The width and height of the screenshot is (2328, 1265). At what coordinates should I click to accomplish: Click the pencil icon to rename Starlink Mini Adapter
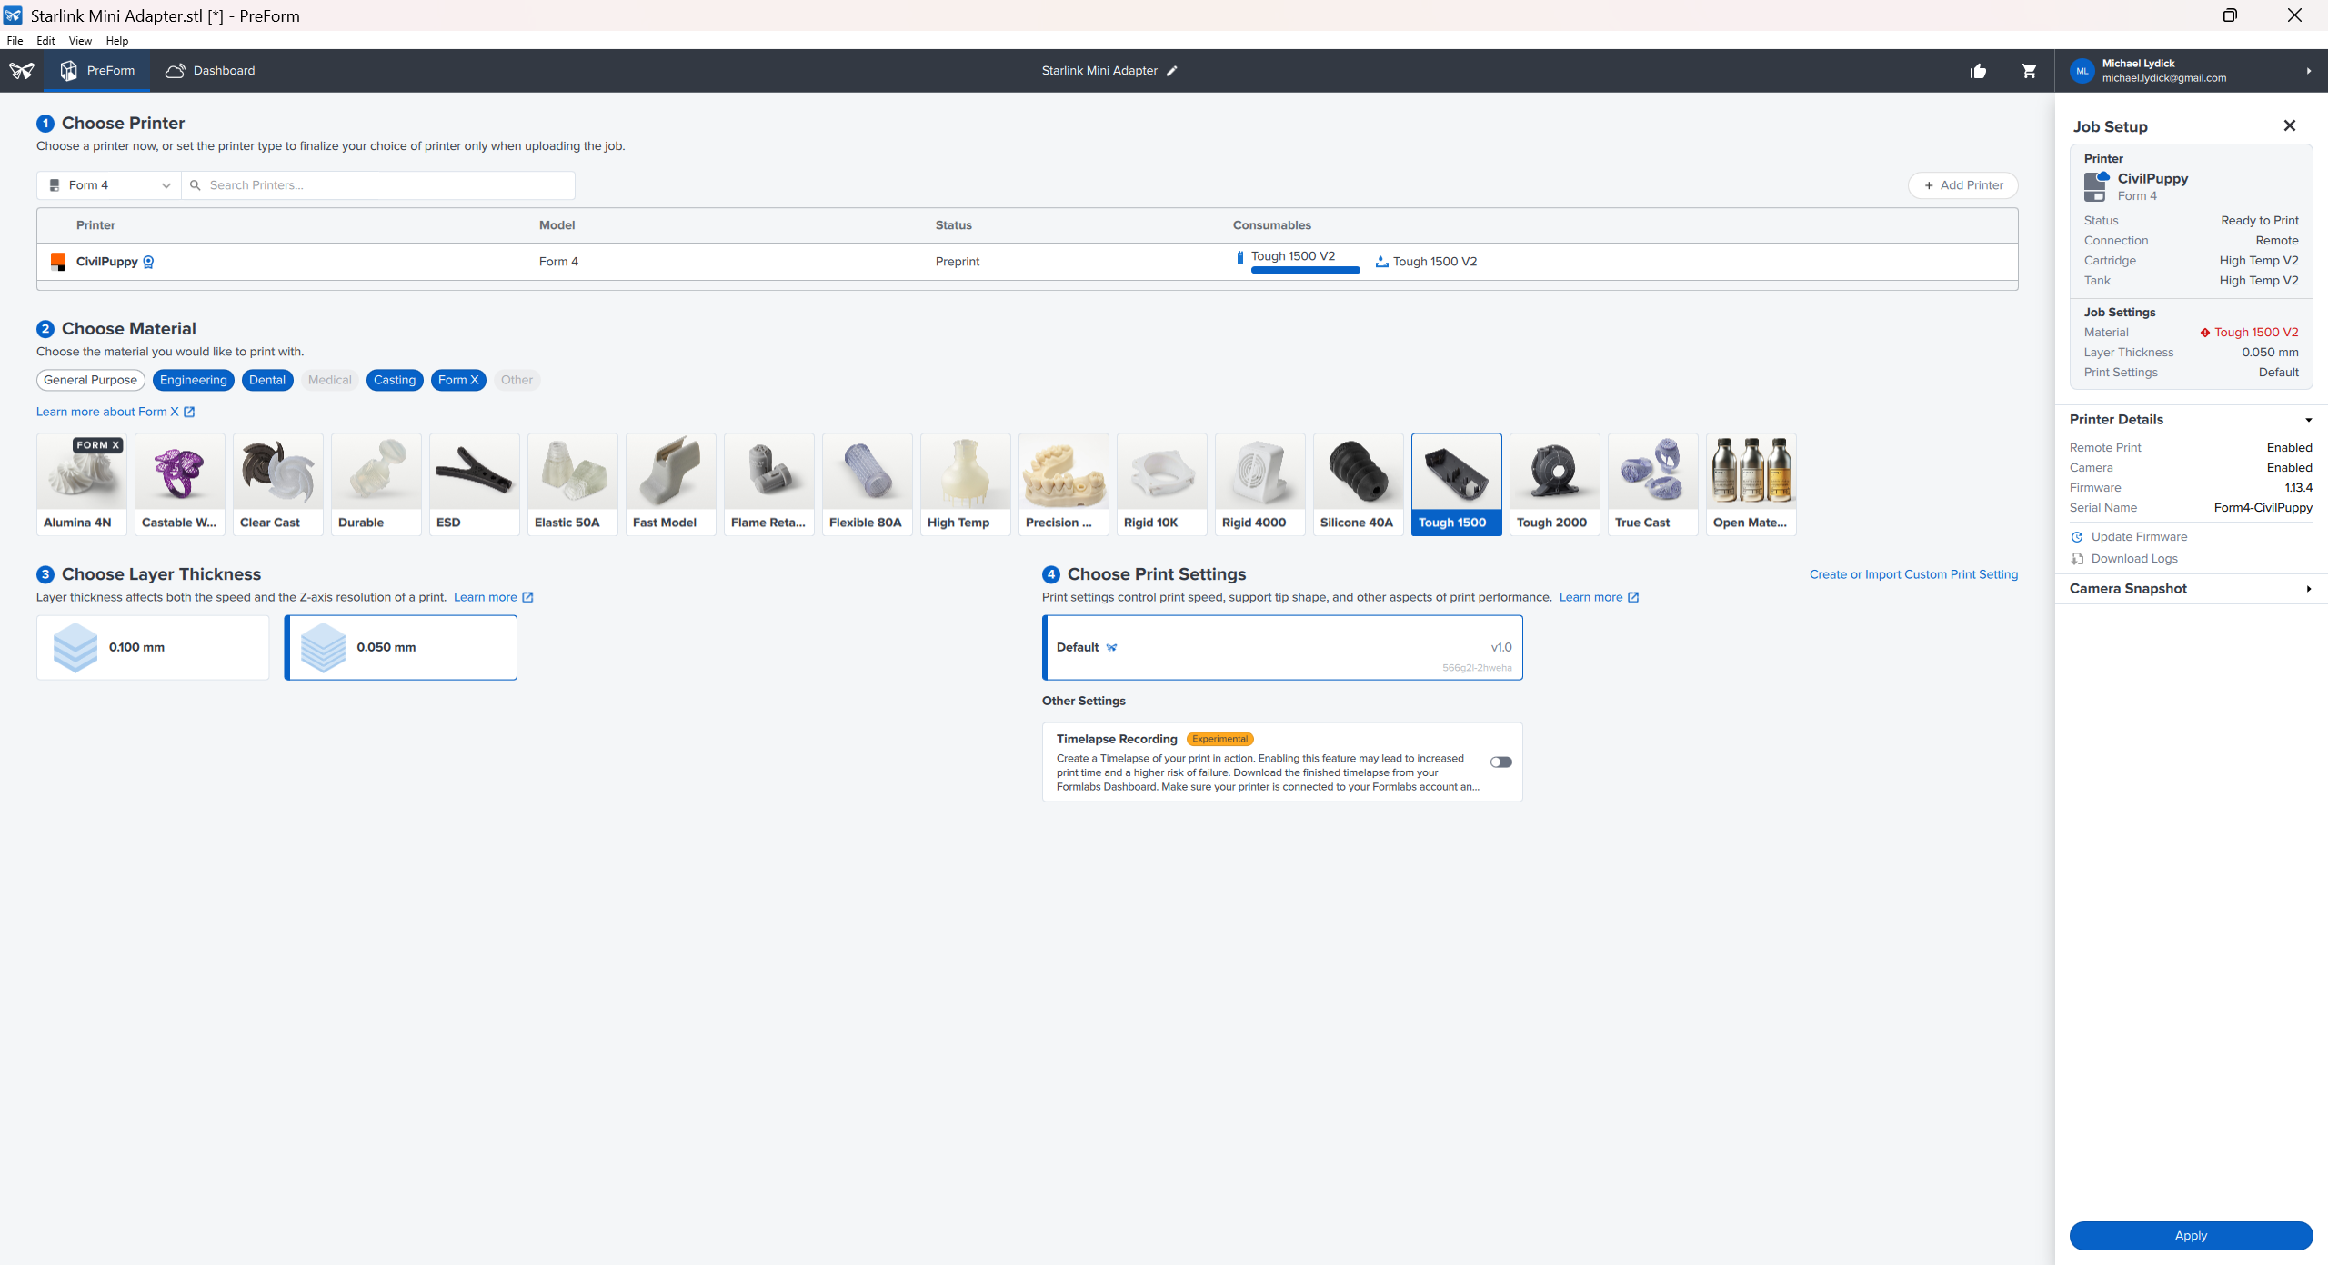pos(1172,71)
